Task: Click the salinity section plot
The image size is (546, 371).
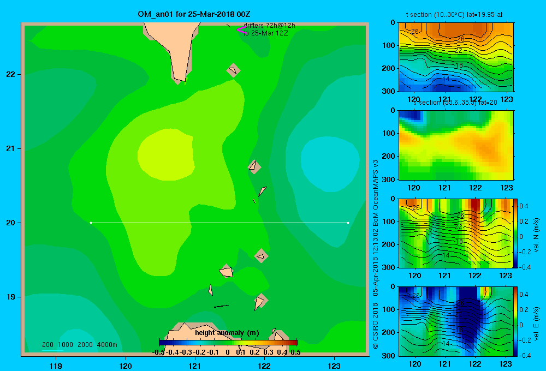Action: (456, 145)
